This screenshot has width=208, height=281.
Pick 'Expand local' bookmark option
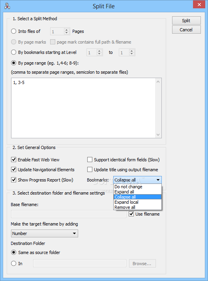tap(137, 202)
